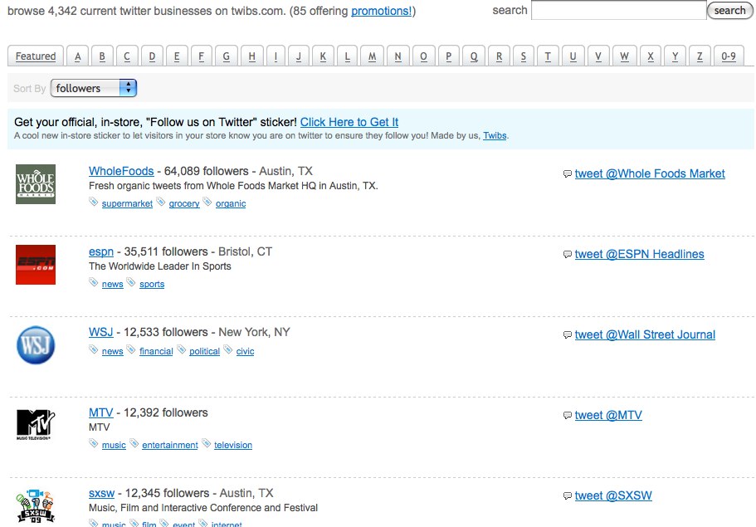This screenshot has height=527, width=756.
Task: Click the Whole Foods Market logo
Action: pyautogui.click(x=36, y=184)
